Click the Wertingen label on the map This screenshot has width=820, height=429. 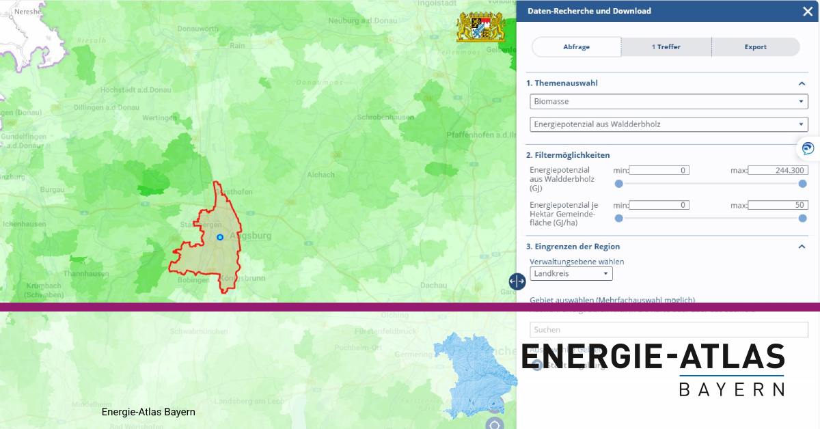pos(159,118)
